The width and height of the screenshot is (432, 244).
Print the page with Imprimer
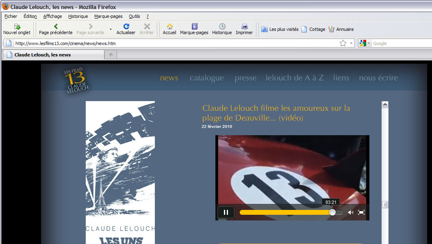[x=244, y=29]
